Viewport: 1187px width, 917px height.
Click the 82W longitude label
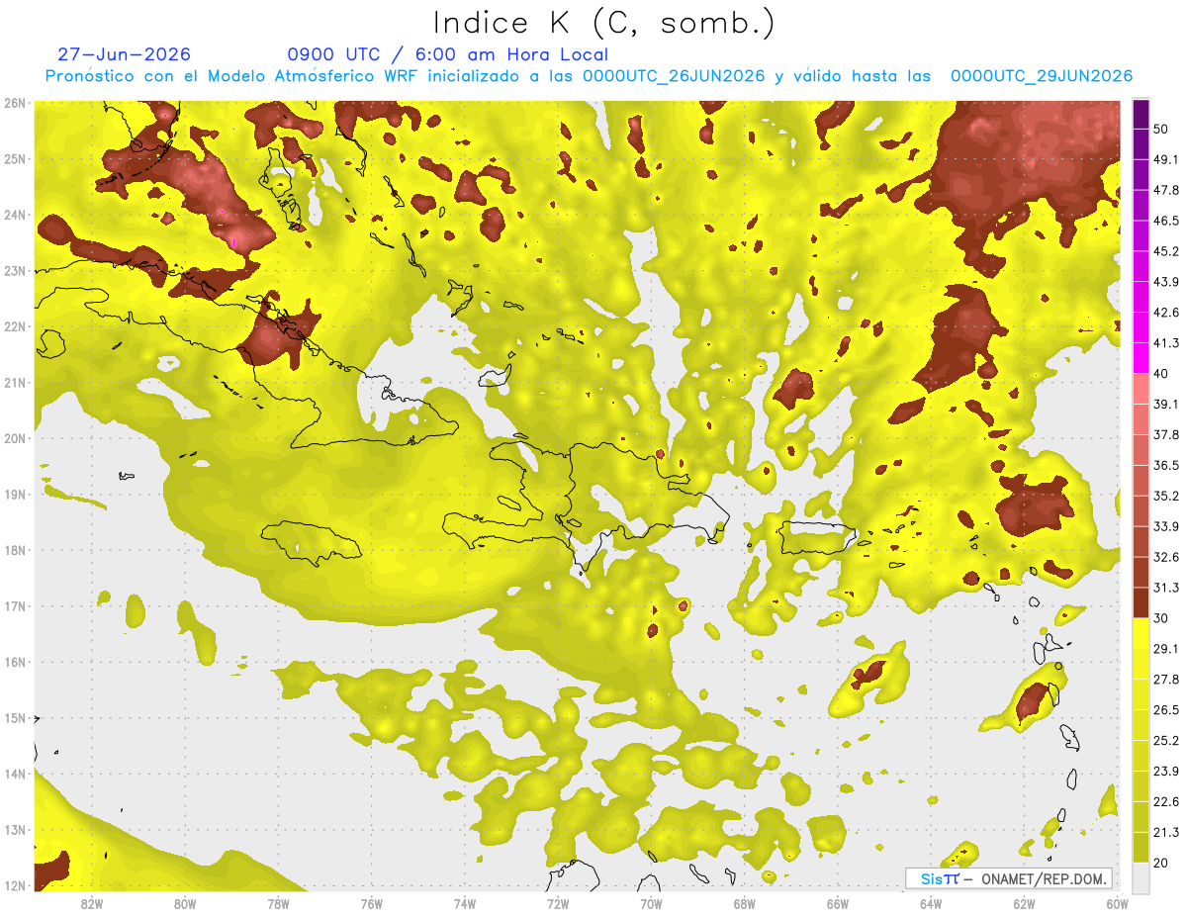(92, 903)
